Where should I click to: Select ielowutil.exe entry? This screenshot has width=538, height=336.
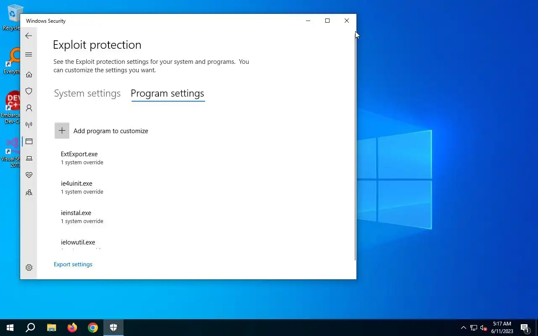coord(78,243)
